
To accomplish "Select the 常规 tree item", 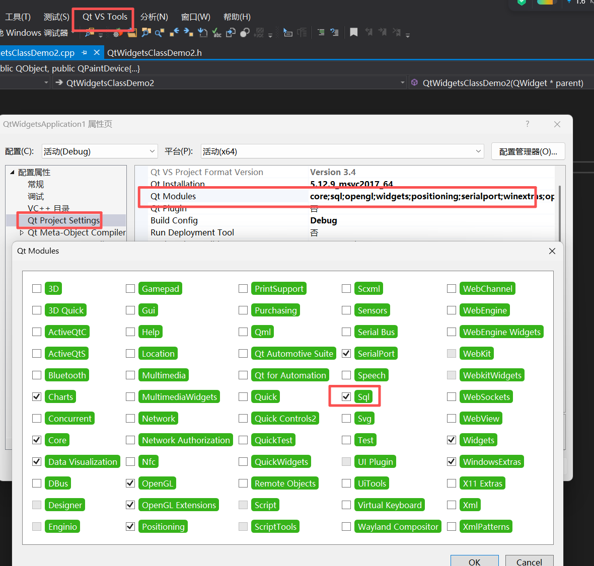I will [x=36, y=184].
